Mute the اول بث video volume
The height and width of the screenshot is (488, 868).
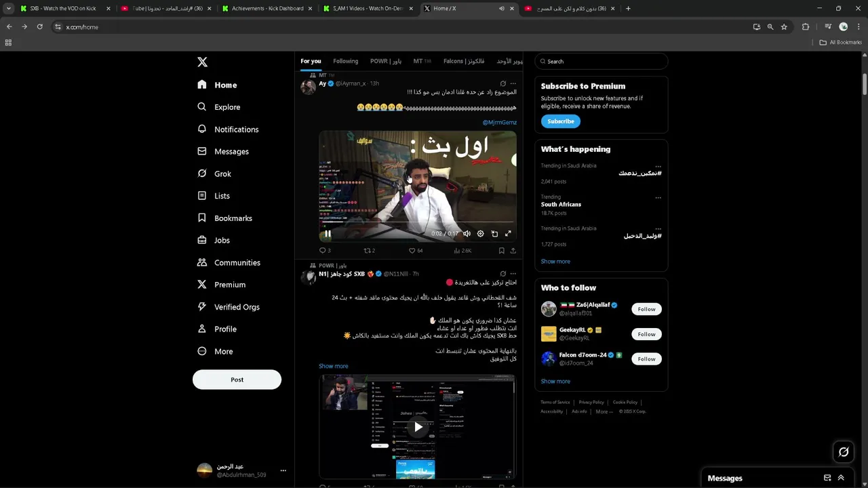[x=467, y=234]
